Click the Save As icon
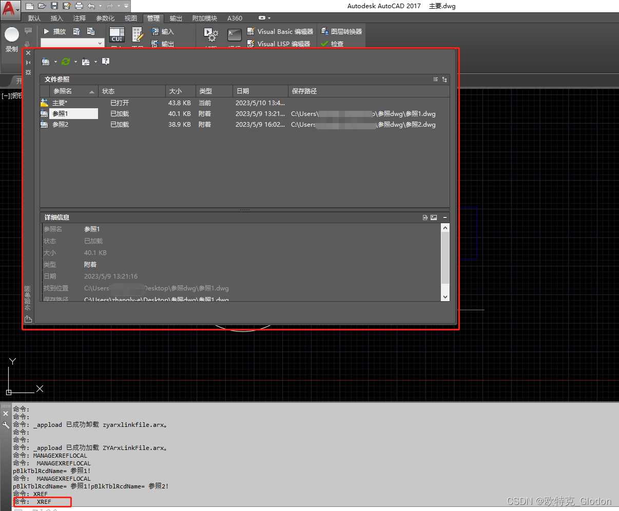The width and height of the screenshot is (619, 511). (67, 6)
